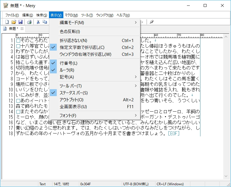231x187 pixels.
Task: Select the 無題 document tab
Action: point(13,28)
